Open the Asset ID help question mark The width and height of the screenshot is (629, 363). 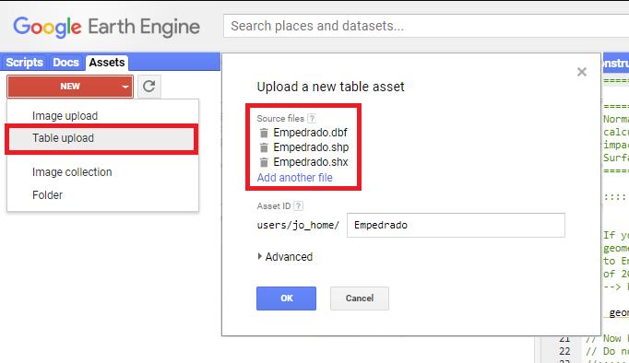click(x=298, y=206)
